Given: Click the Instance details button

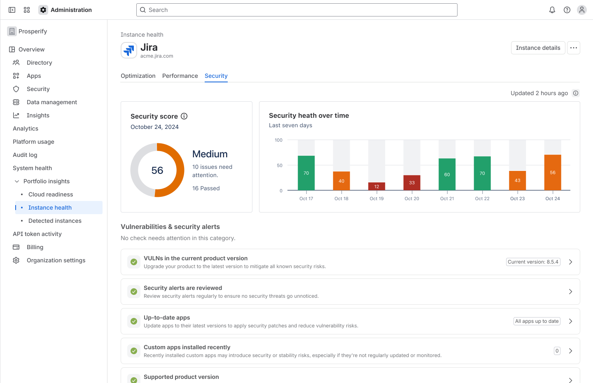Looking at the screenshot, I should [538, 48].
